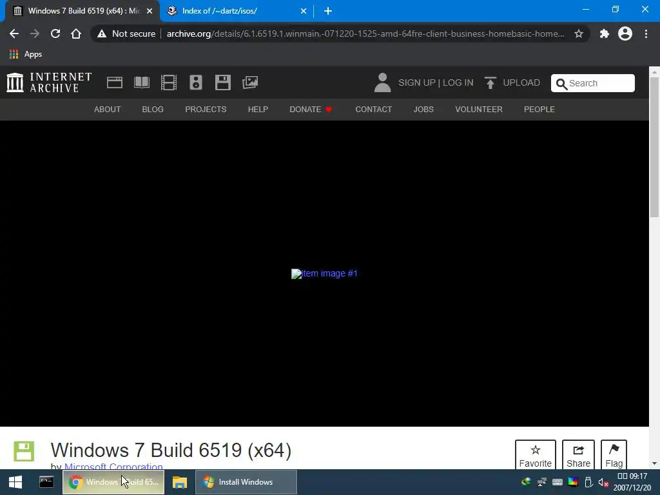The image size is (660, 495).
Task: Click the touch keyboard tray icon
Action: pos(558,482)
